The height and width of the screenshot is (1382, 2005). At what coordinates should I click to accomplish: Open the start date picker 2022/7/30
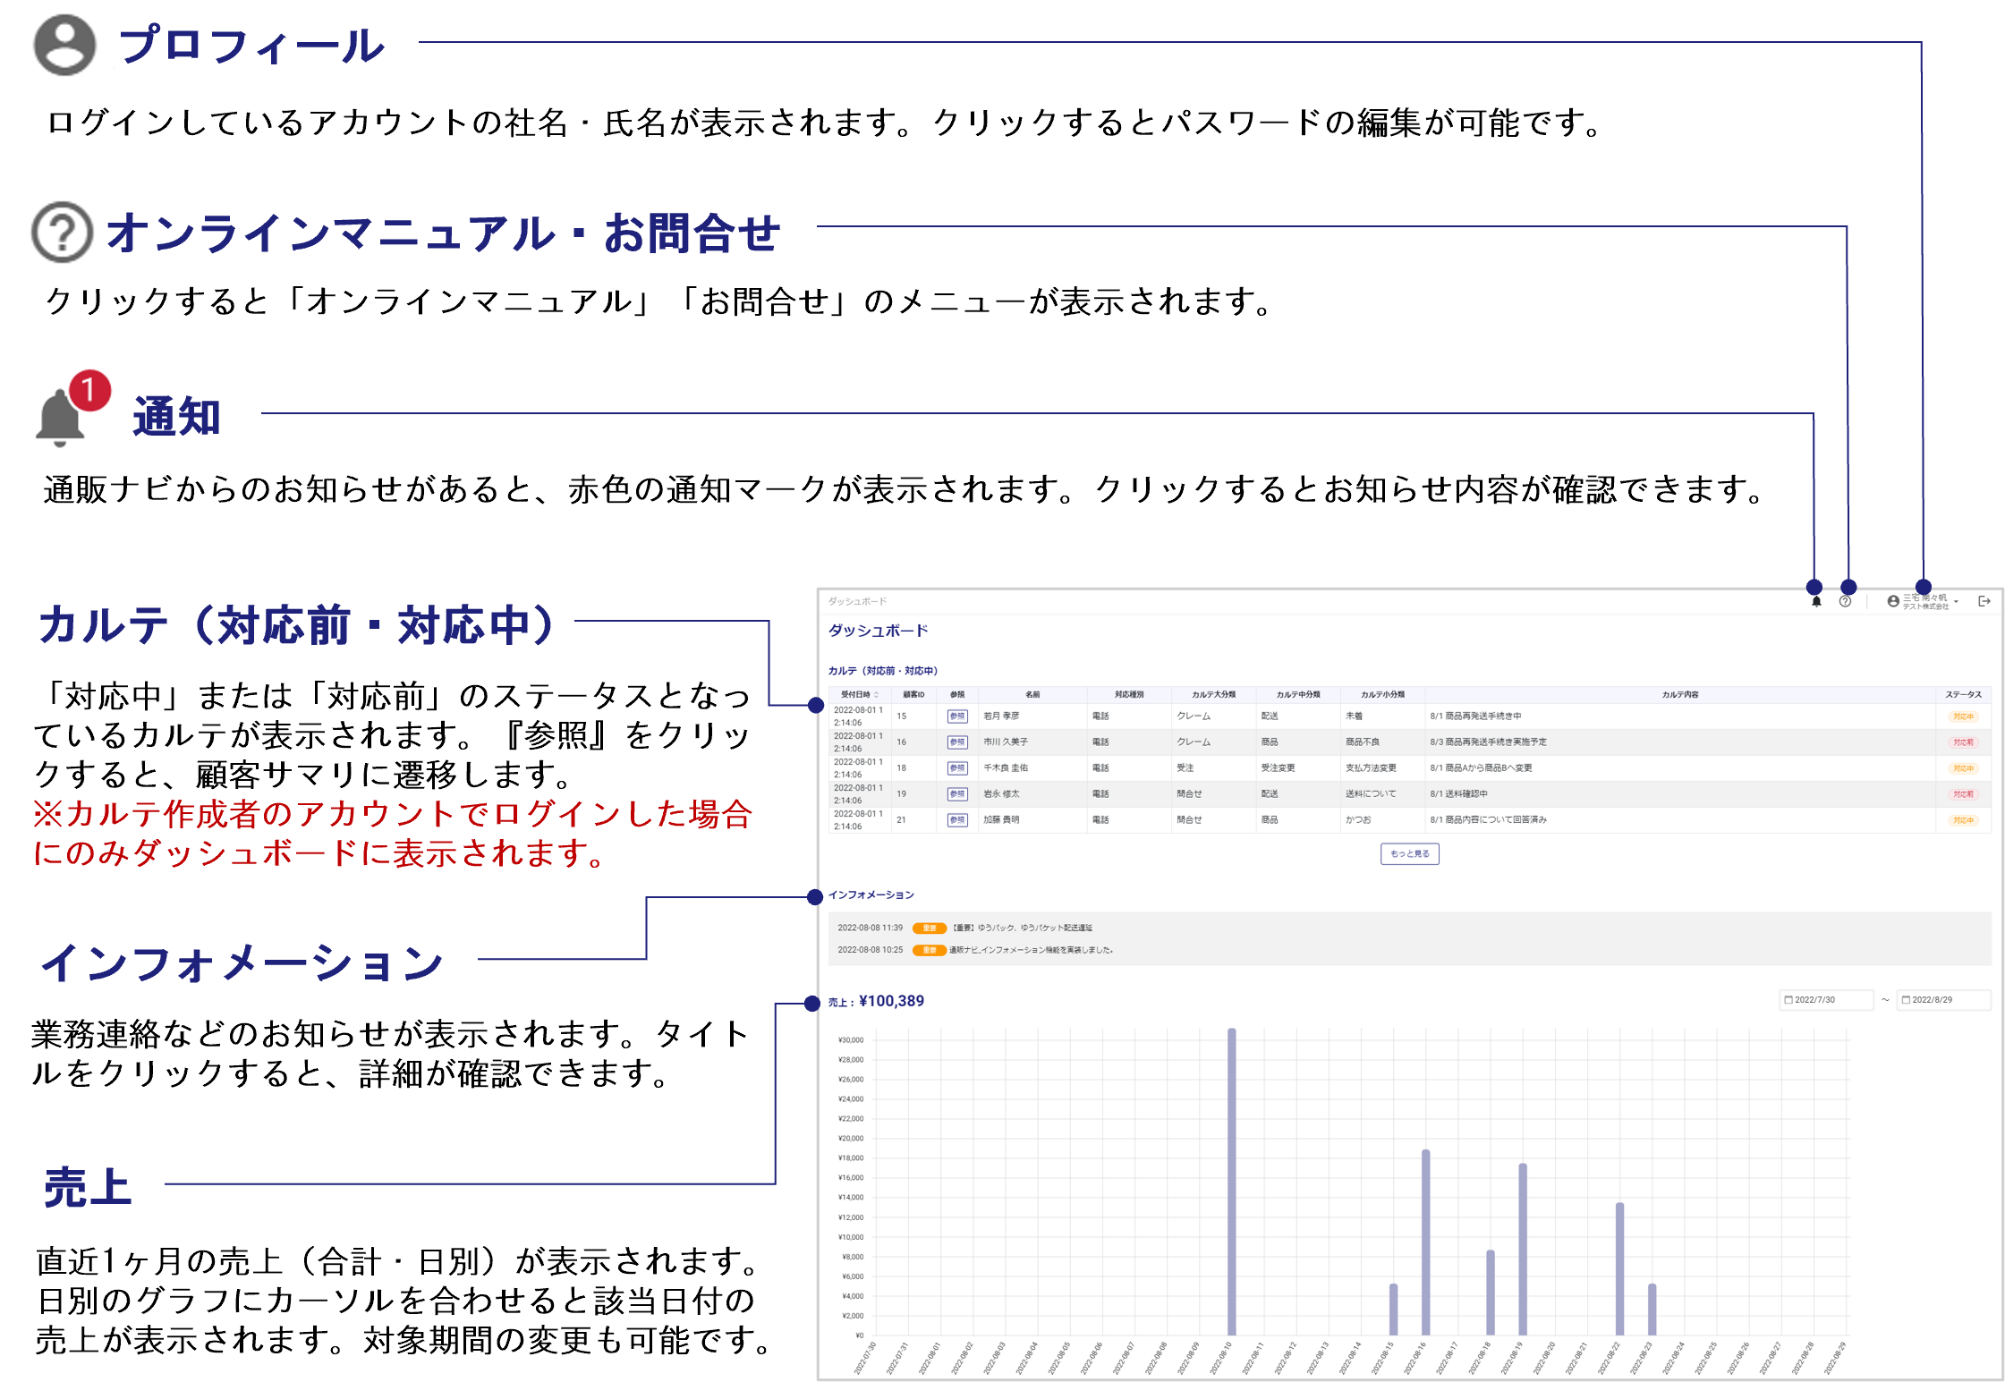pos(1825,1000)
